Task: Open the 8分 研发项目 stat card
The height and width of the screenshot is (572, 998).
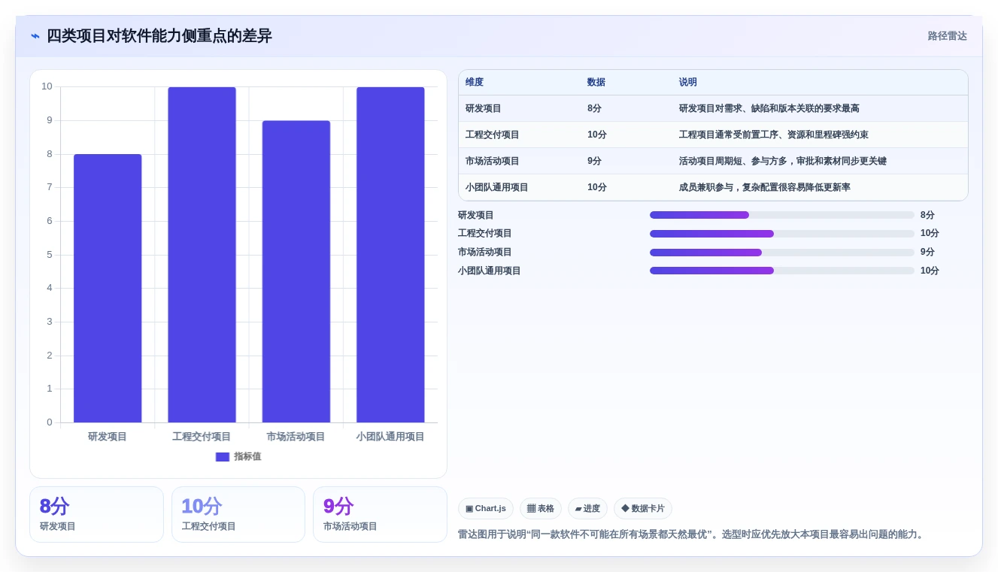Action: 96,514
